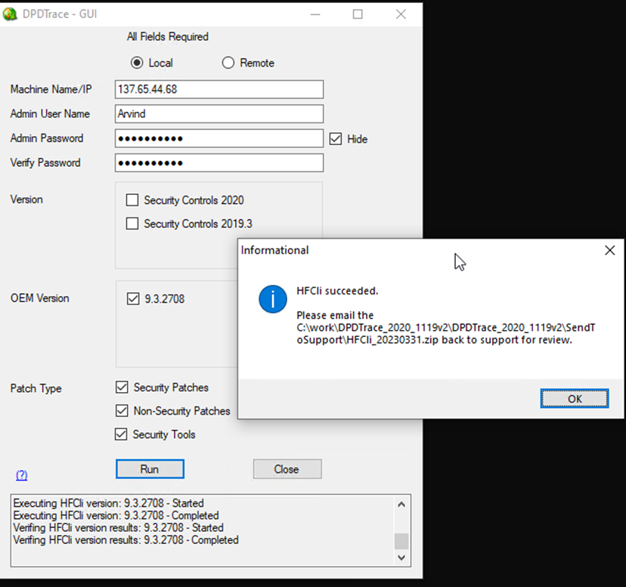626x587 pixels.
Task: Check Security Controls 2019.3 version
Action: tap(132, 224)
